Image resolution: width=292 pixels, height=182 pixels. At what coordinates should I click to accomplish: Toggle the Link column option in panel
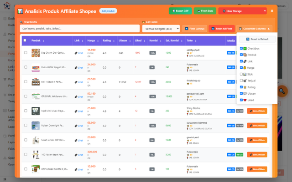tap(241, 61)
